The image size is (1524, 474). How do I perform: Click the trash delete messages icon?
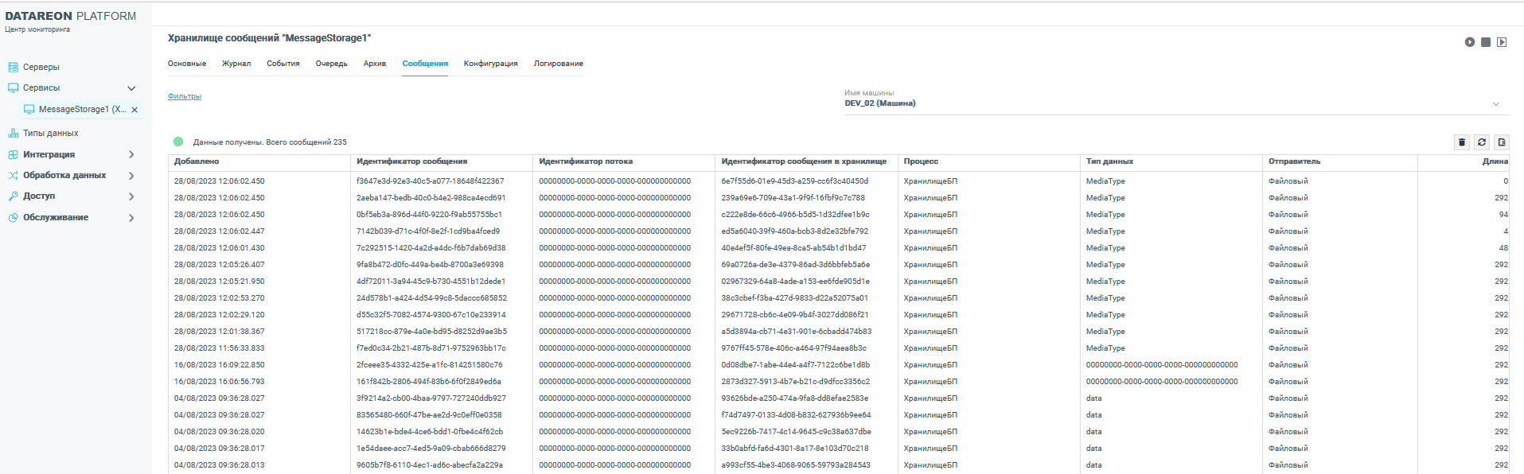pyautogui.click(x=1462, y=142)
